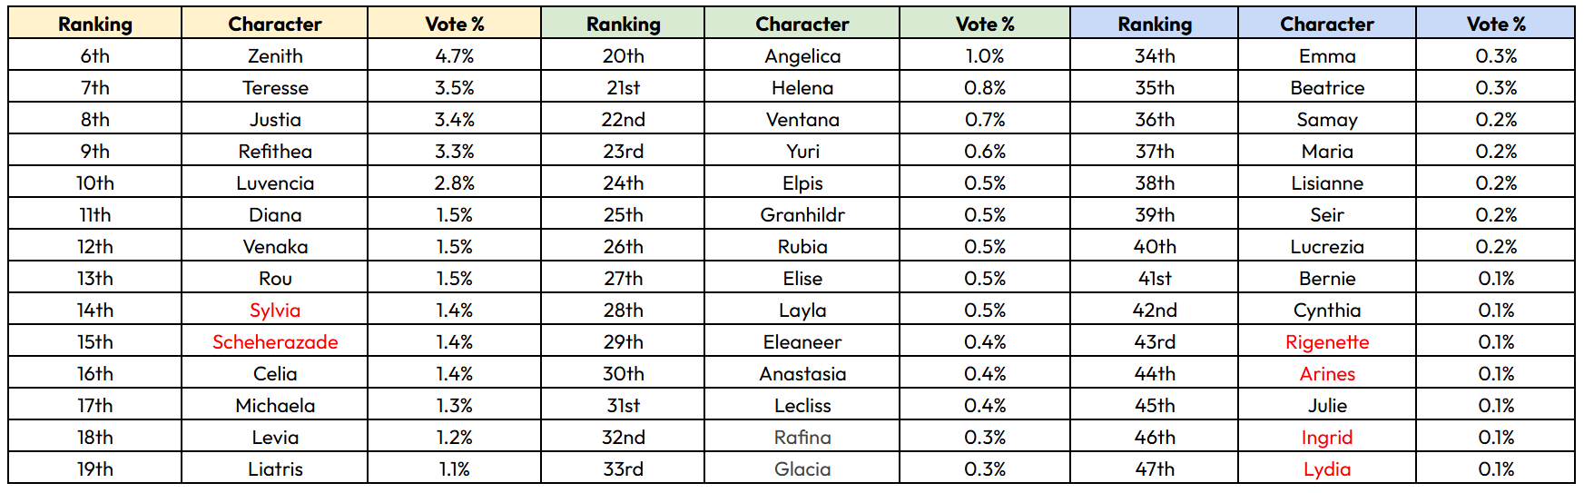1584x493 pixels.
Task: Click the red Ingrid cell
Action: click(1327, 437)
